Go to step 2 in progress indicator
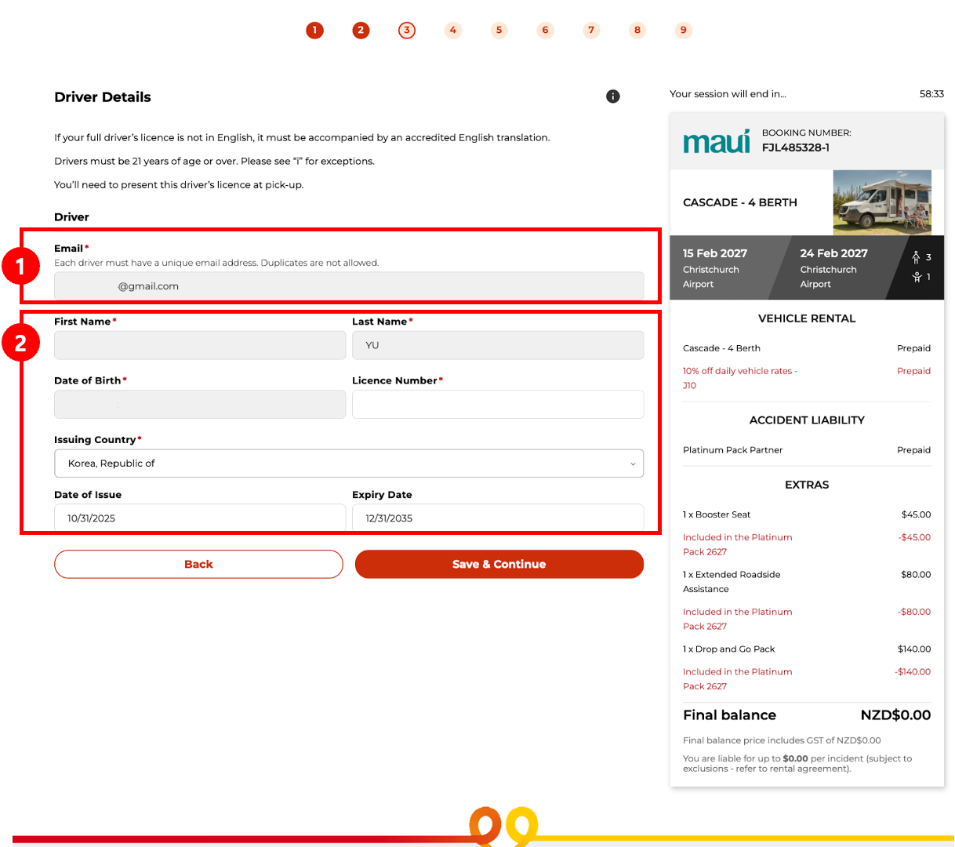This screenshot has width=955, height=847. tap(361, 31)
